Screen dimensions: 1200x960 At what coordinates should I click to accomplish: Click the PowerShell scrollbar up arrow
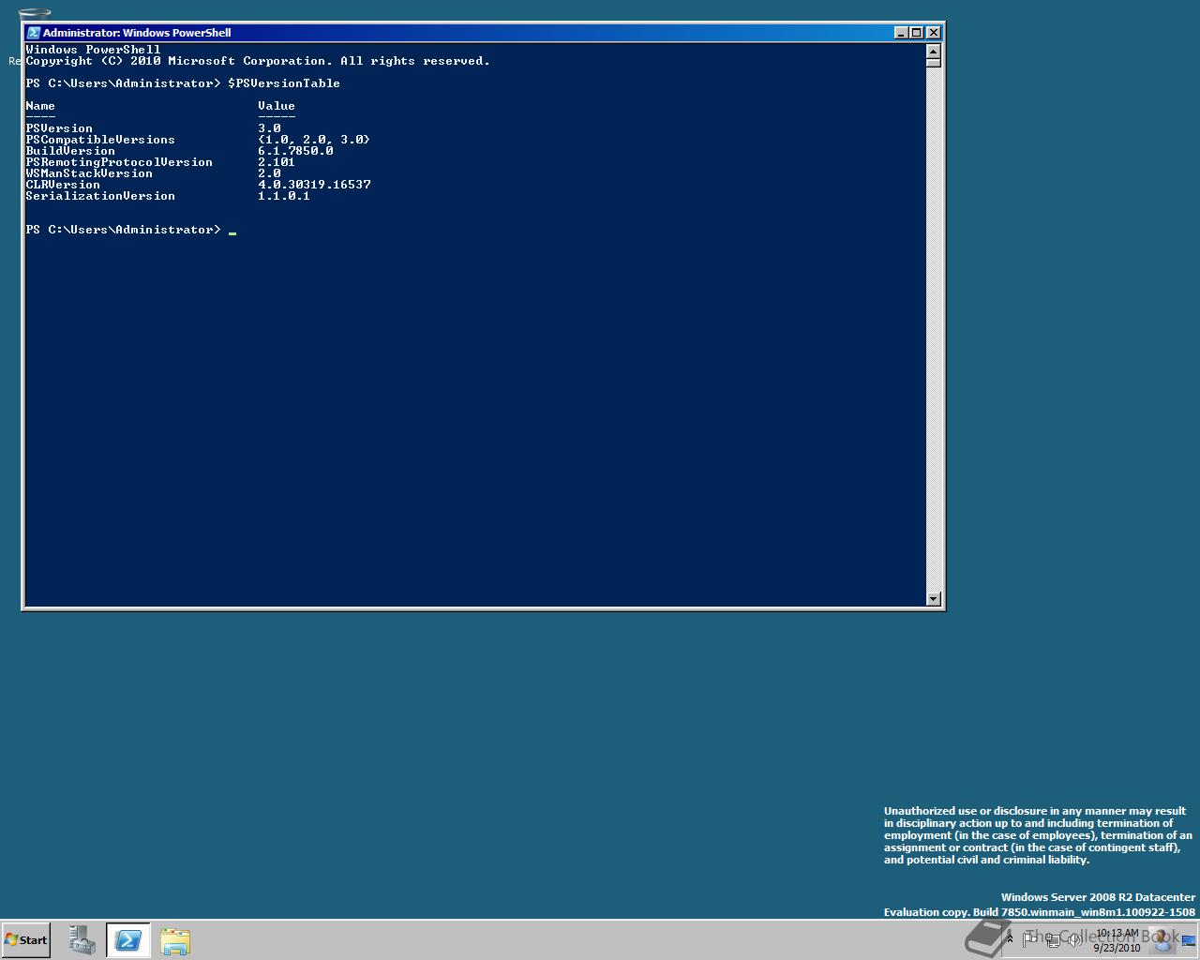[933, 50]
